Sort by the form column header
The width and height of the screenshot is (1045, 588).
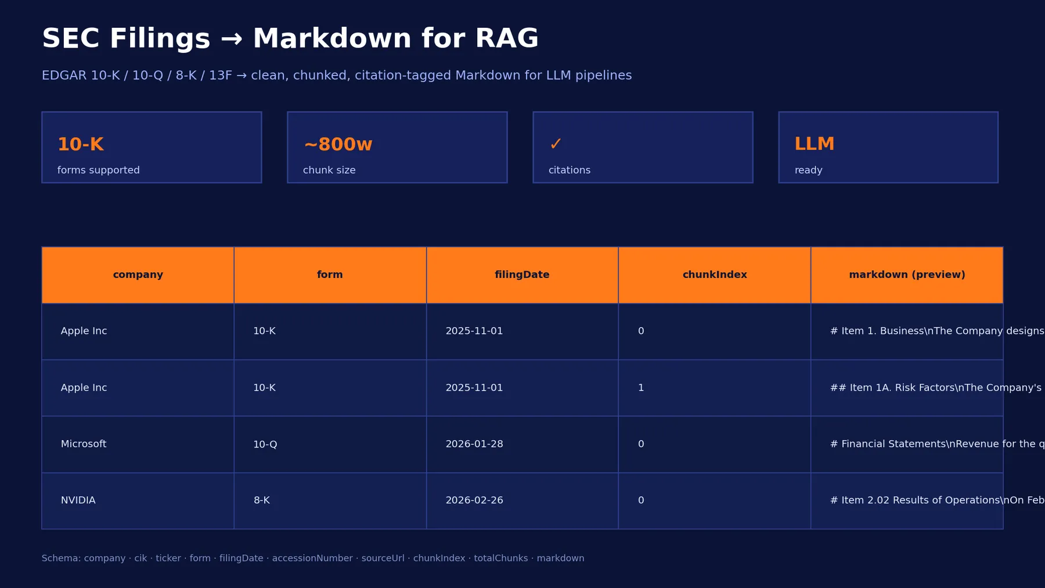pyautogui.click(x=330, y=275)
